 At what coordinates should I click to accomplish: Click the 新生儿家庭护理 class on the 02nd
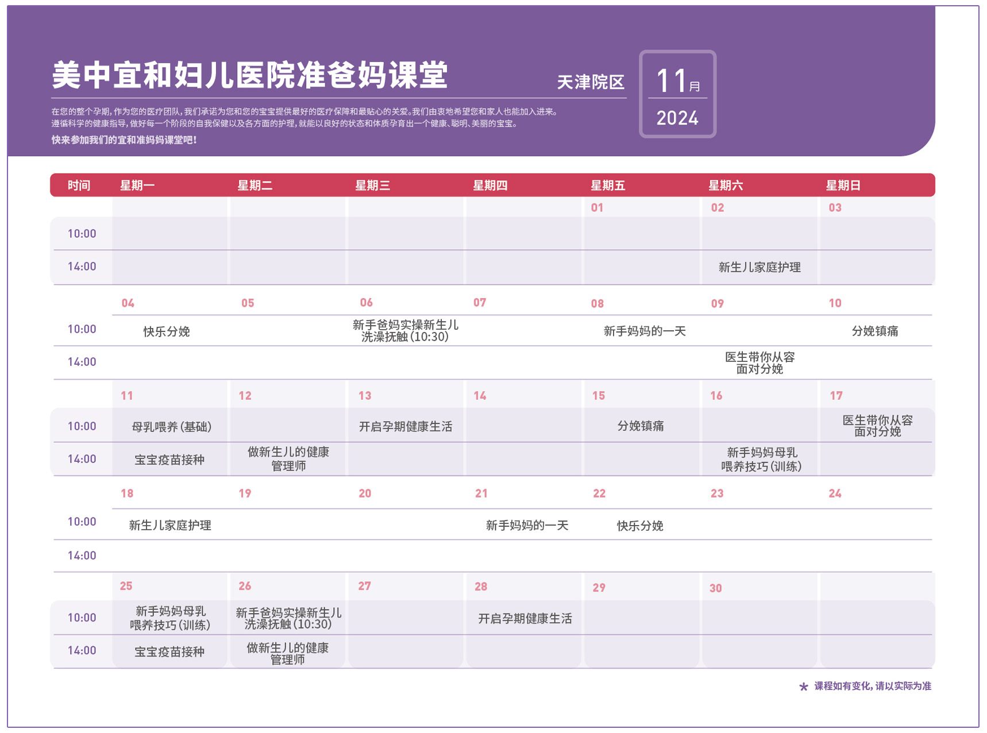759,267
